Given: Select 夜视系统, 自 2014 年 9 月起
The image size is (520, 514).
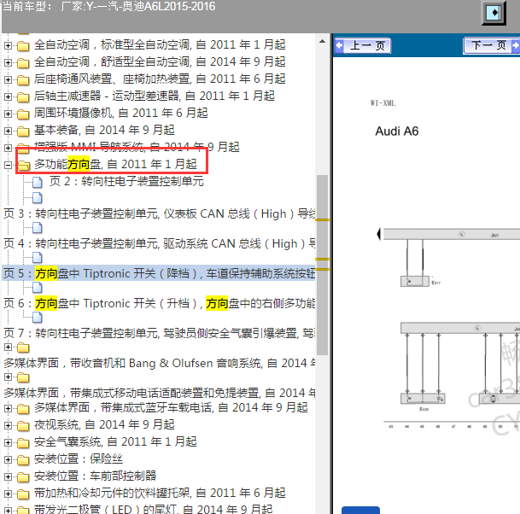Looking at the screenshot, I should tap(104, 425).
